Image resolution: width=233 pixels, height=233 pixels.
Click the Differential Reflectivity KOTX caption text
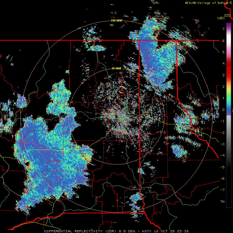pos(116,231)
